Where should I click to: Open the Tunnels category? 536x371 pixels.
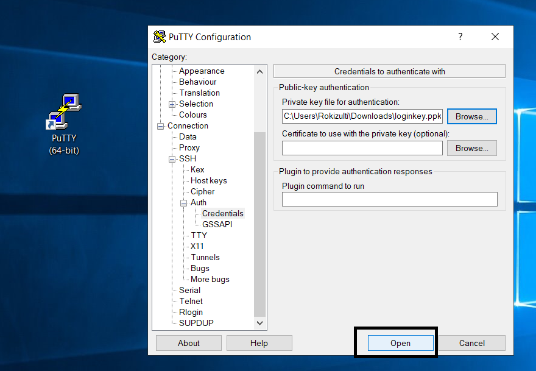coord(205,257)
